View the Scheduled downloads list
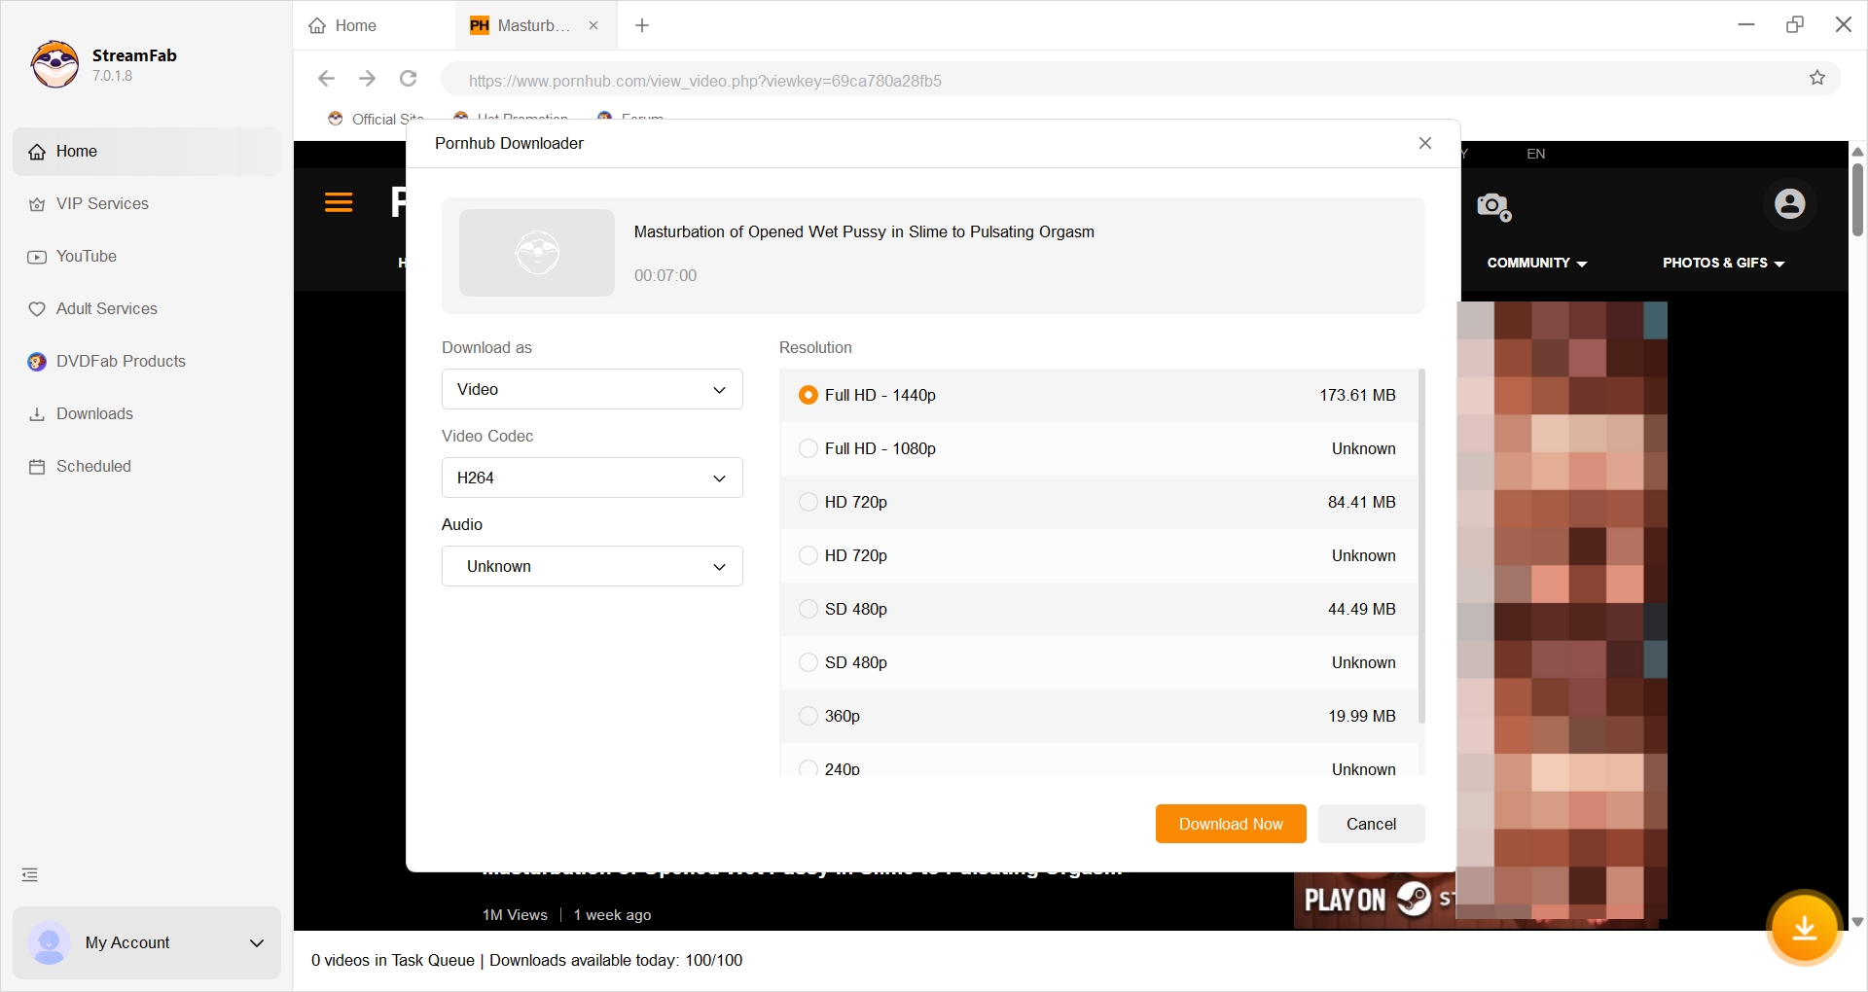The height and width of the screenshot is (992, 1868). [93, 466]
